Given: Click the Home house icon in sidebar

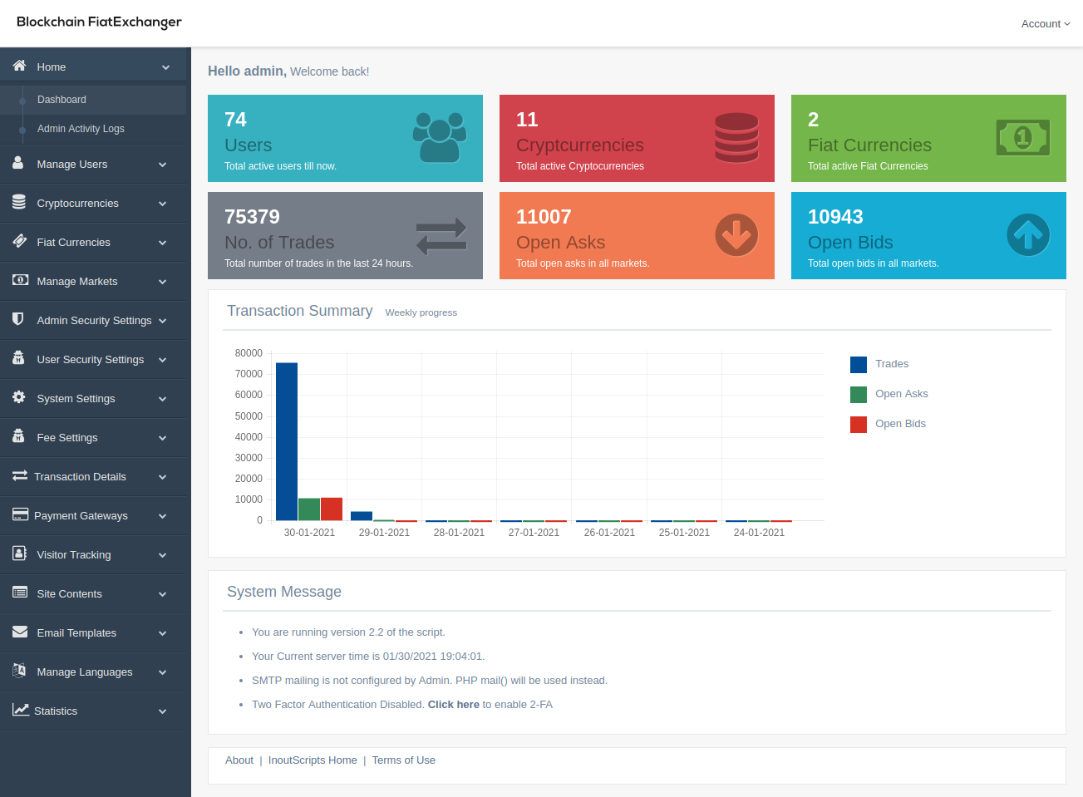Looking at the screenshot, I should 19,66.
